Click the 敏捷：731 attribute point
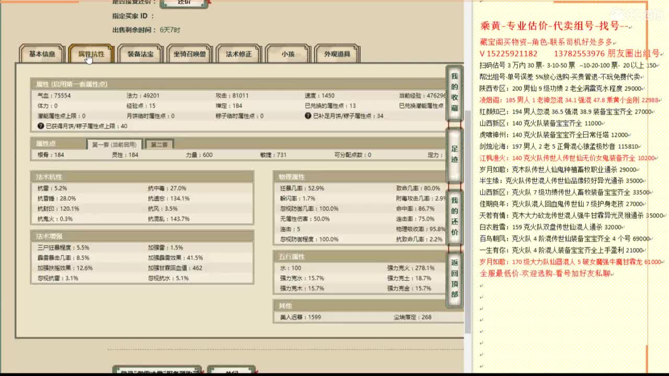Viewport: 669px width, 376px height. (273, 155)
